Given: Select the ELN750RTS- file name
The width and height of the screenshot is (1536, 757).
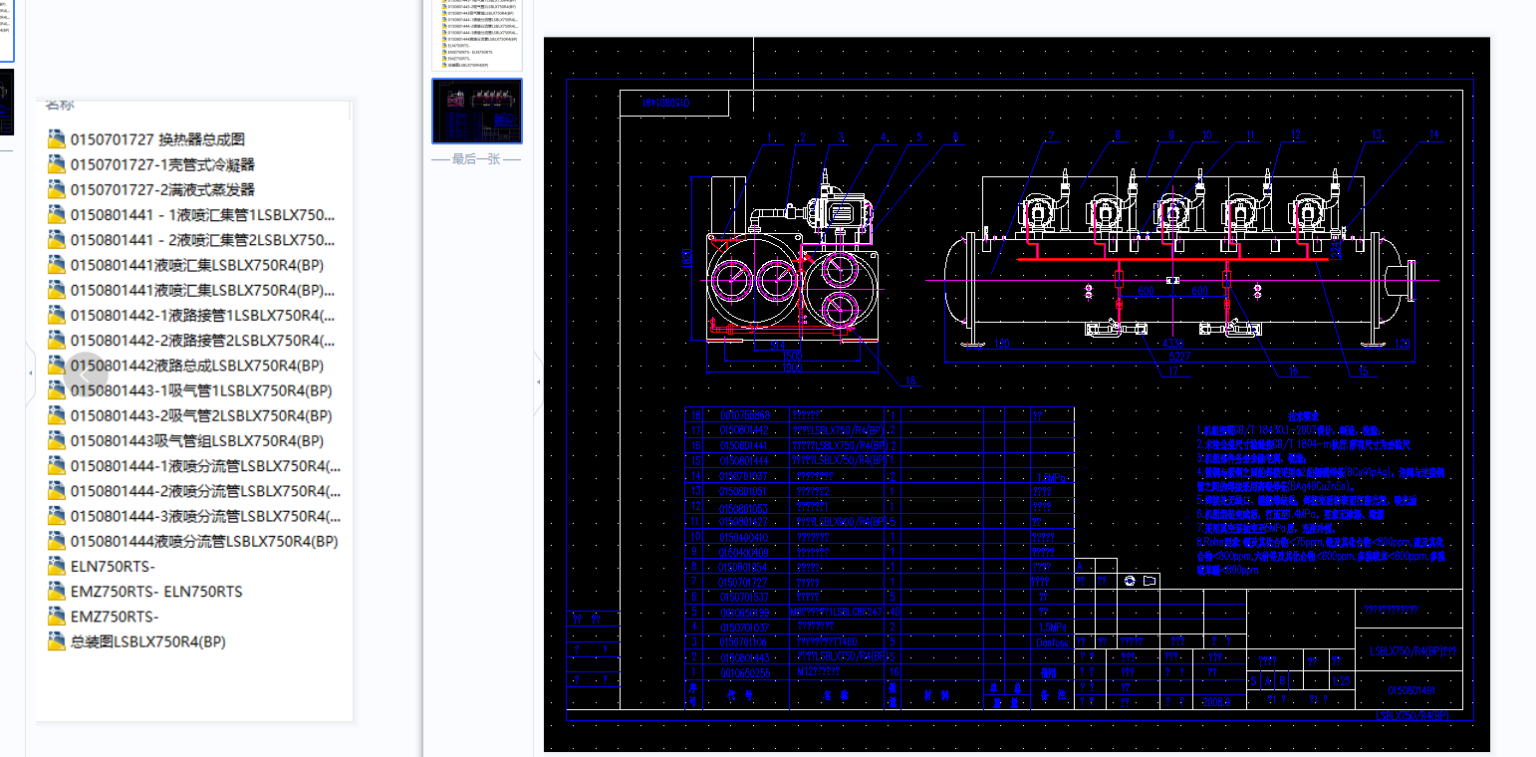Looking at the screenshot, I should click(x=113, y=567).
